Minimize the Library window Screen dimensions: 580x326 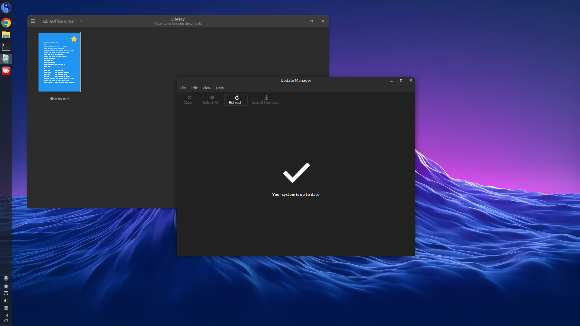[x=300, y=21]
